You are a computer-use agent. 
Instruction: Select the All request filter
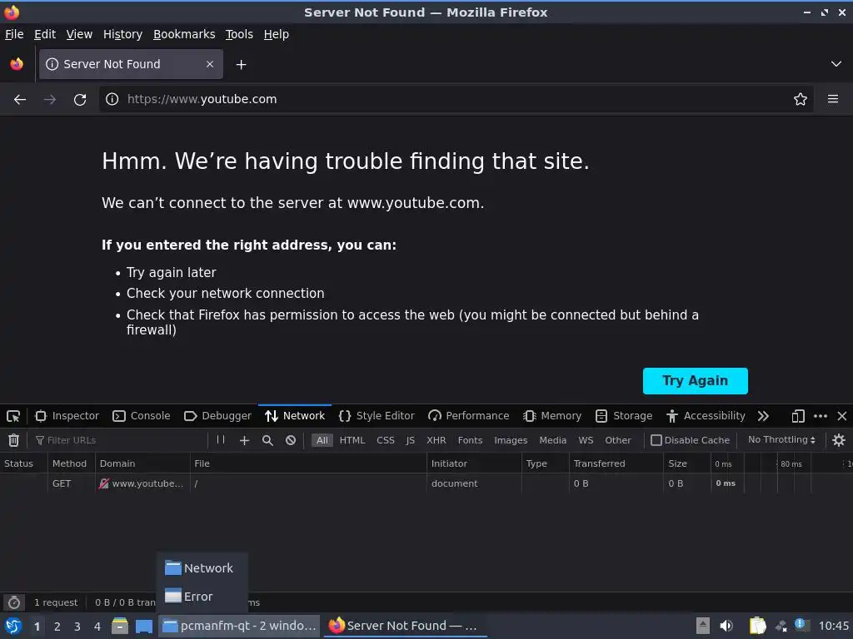point(322,440)
